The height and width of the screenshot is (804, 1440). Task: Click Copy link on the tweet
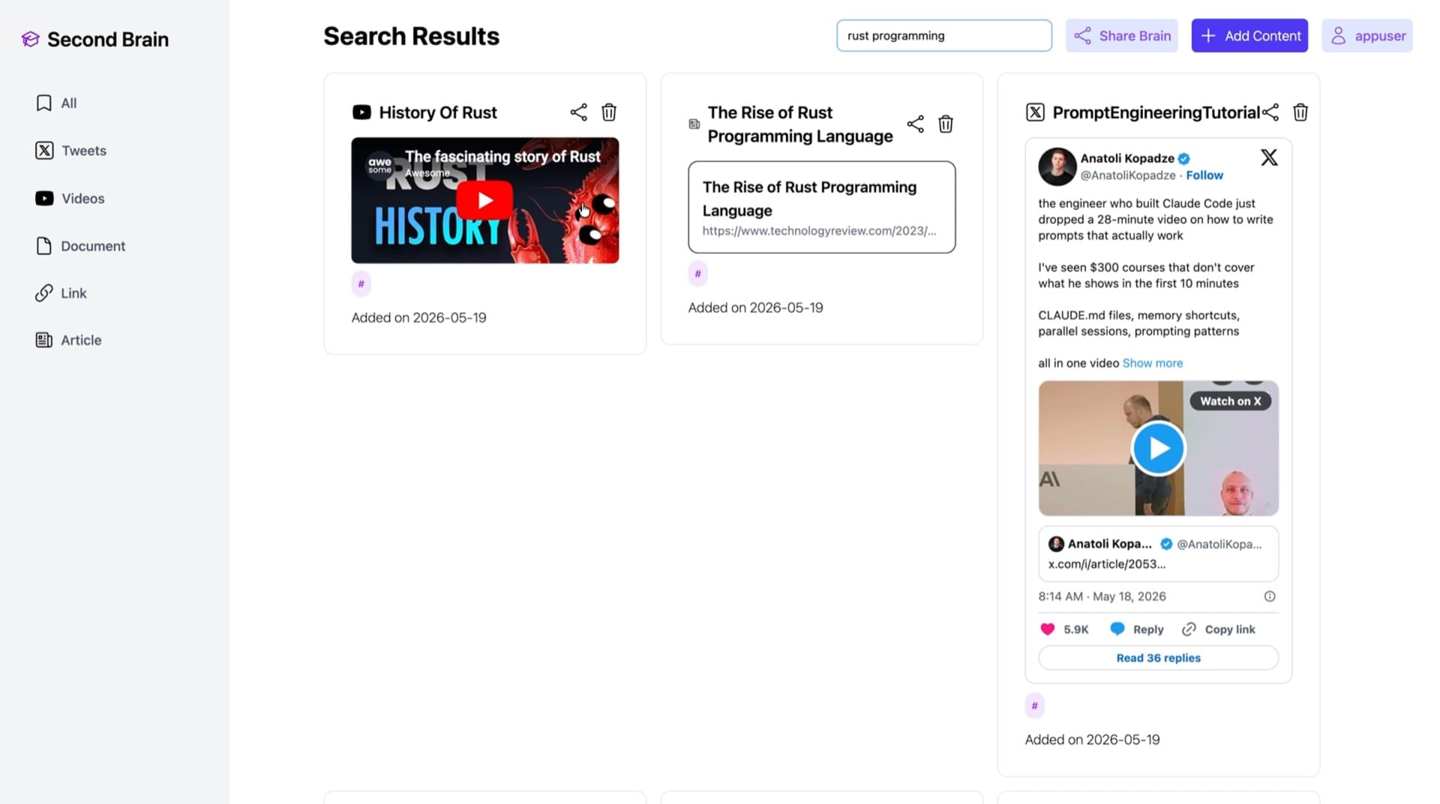pyautogui.click(x=1219, y=629)
